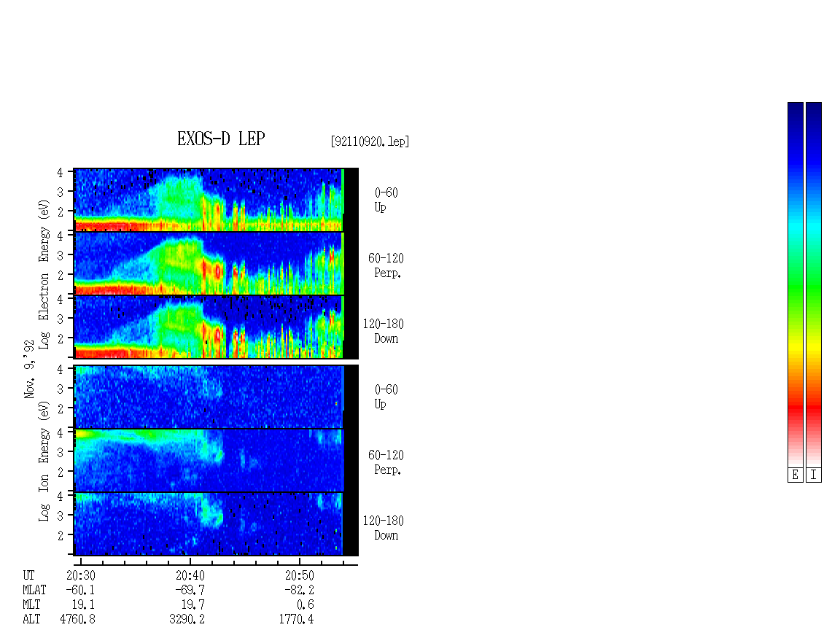Image resolution: width=824 pixels, height=638 pixels.
Task: Select the file name [92110920.lep]
Action: click(x=370, y=141)
